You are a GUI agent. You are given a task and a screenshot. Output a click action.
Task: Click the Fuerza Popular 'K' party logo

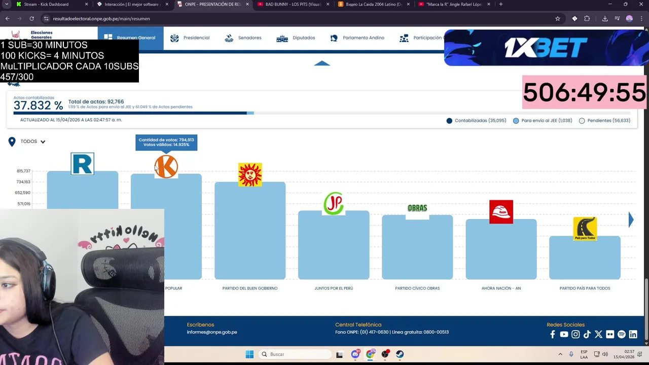pos(166,166)
